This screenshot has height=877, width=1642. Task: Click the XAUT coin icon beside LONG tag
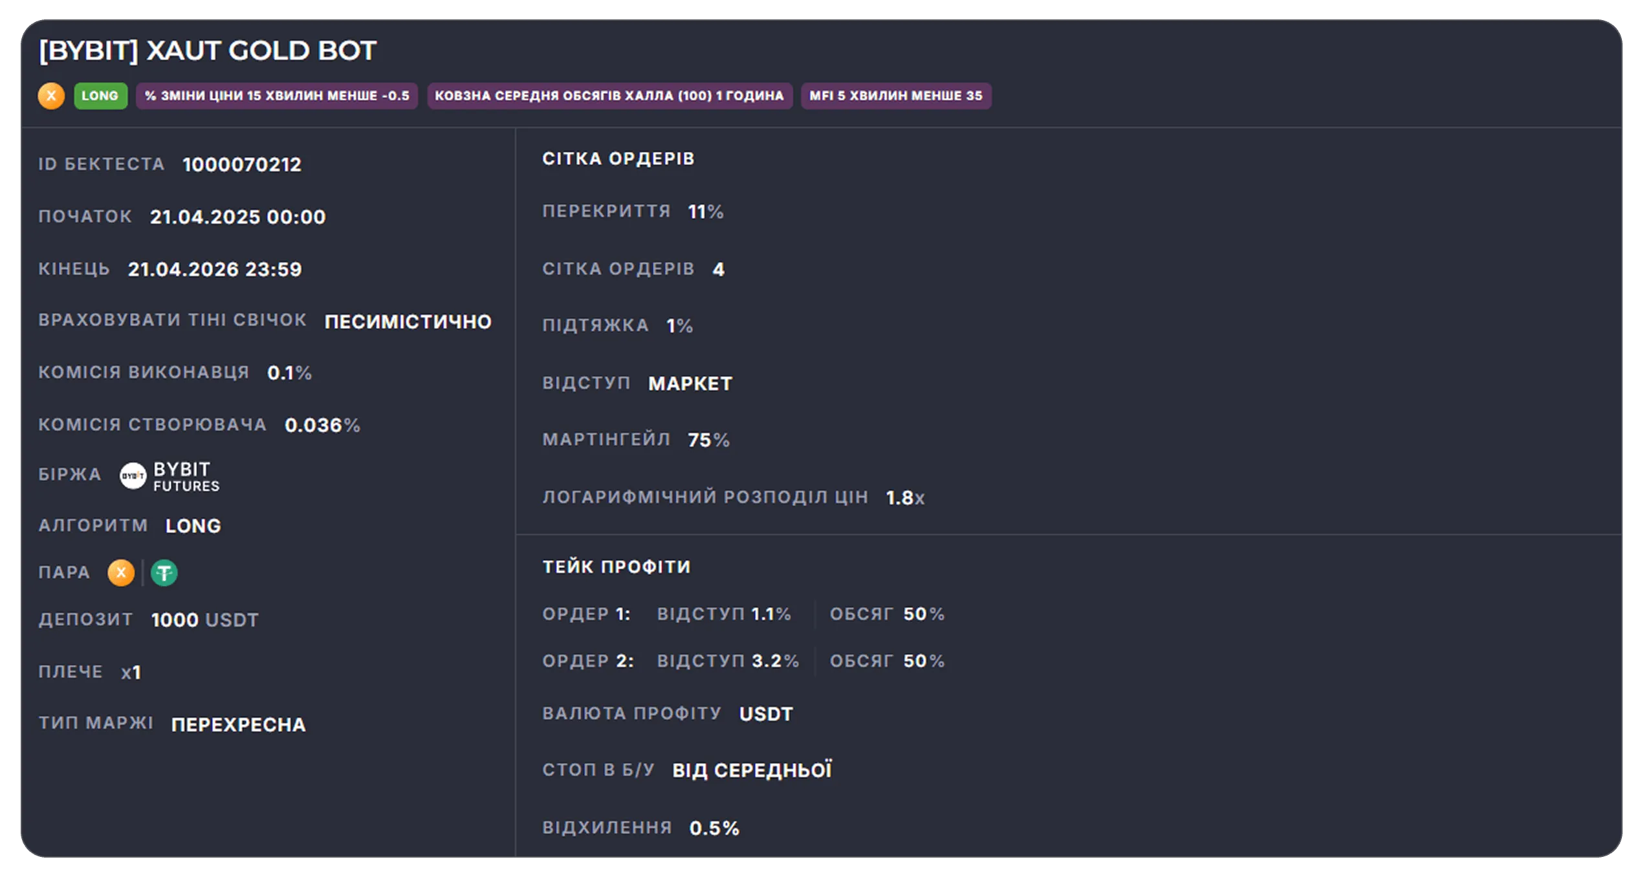[51, 96]
